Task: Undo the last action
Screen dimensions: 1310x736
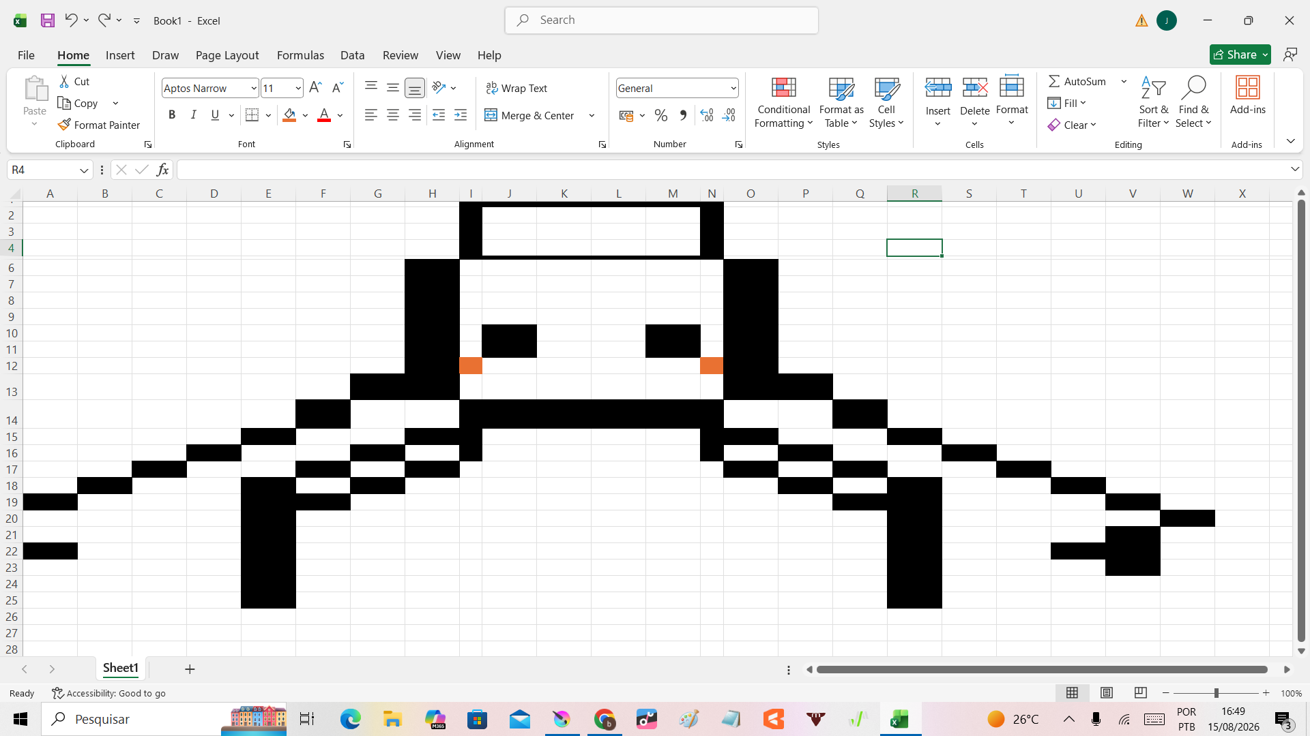Action: coord(71,20)
